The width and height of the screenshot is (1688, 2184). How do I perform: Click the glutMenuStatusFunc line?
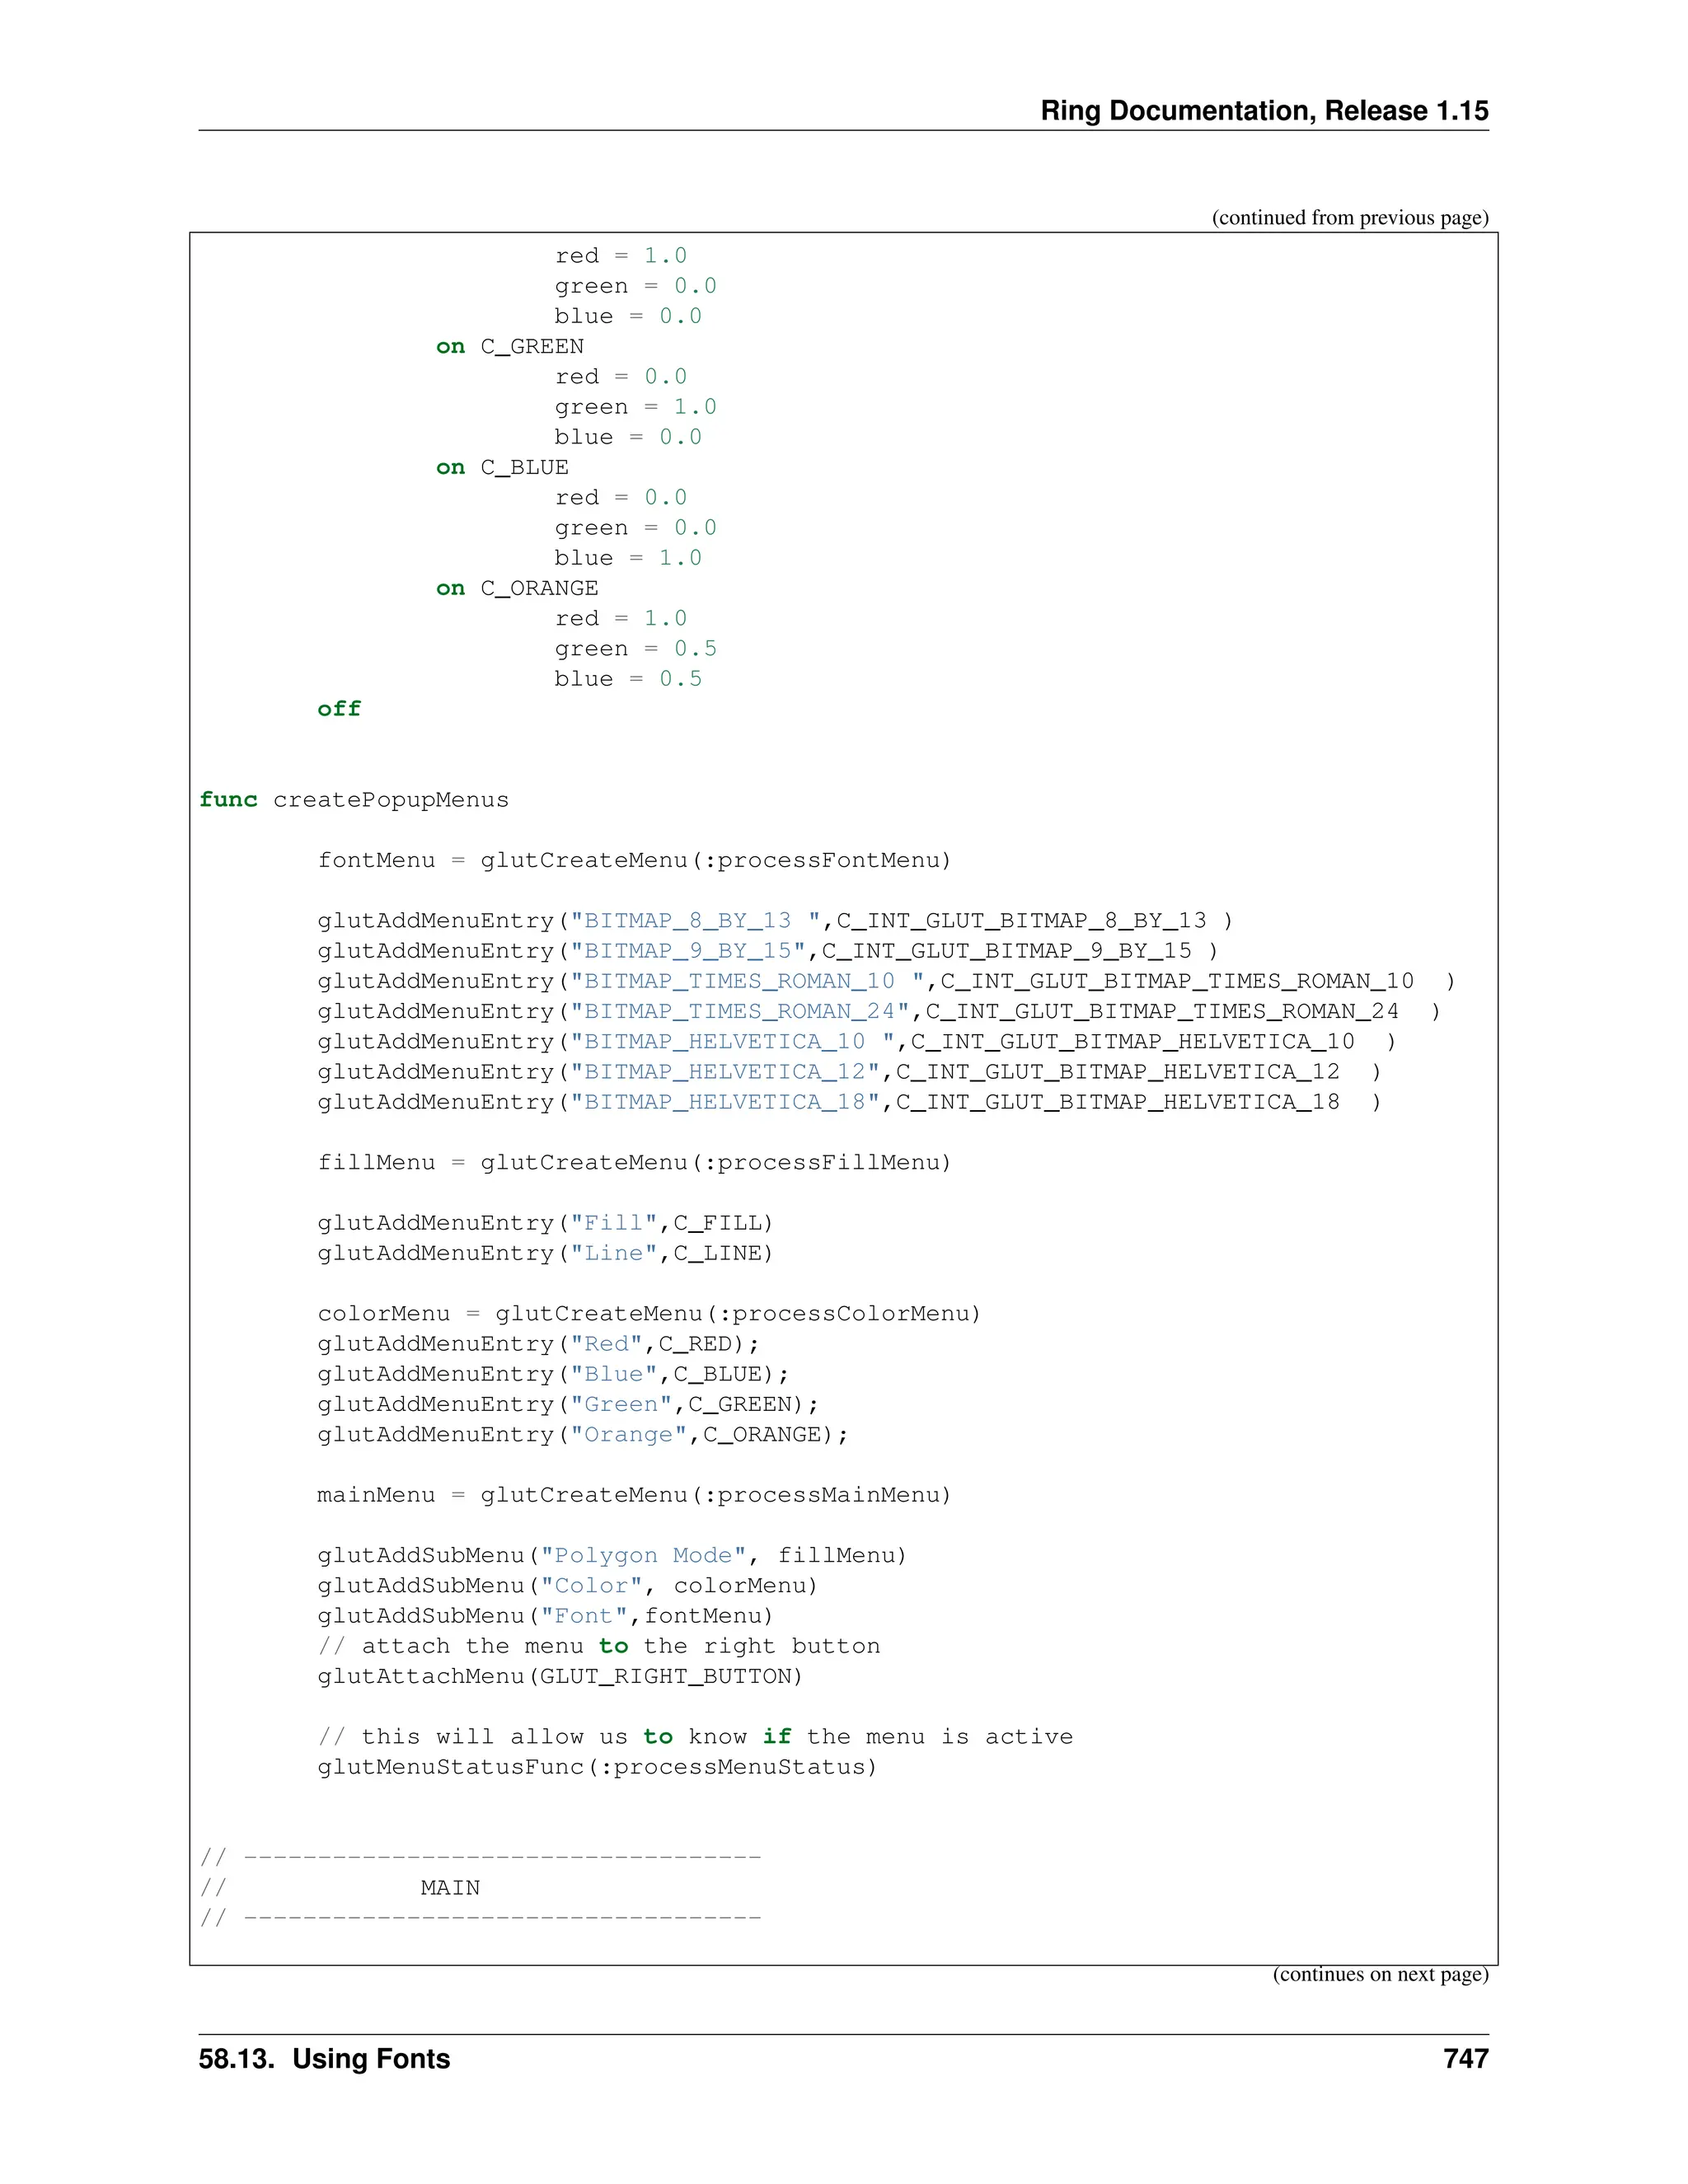tap(597, 1767)
